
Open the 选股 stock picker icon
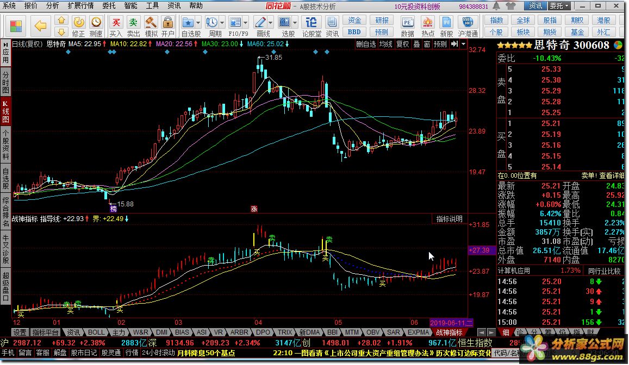[x=284, y=22]
